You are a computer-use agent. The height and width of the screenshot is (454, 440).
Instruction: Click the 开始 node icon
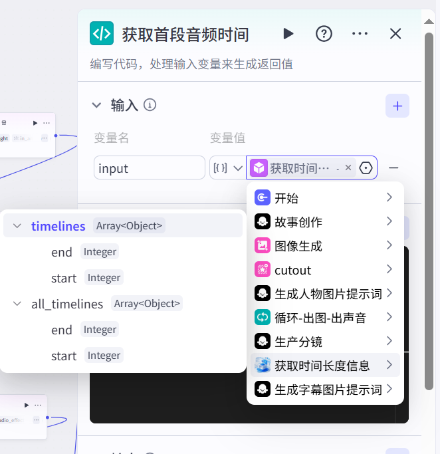point(263,197)
